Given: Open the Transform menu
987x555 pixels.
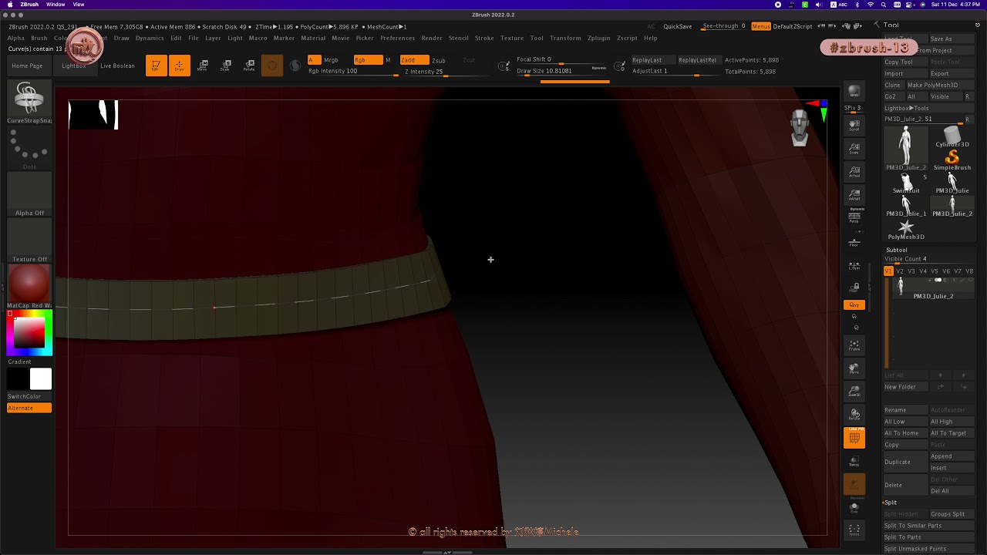Looking at the screenshot, I should tap(565, 38).
